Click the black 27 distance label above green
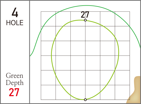This screenshot has height=104, width=141. [85, 15]
